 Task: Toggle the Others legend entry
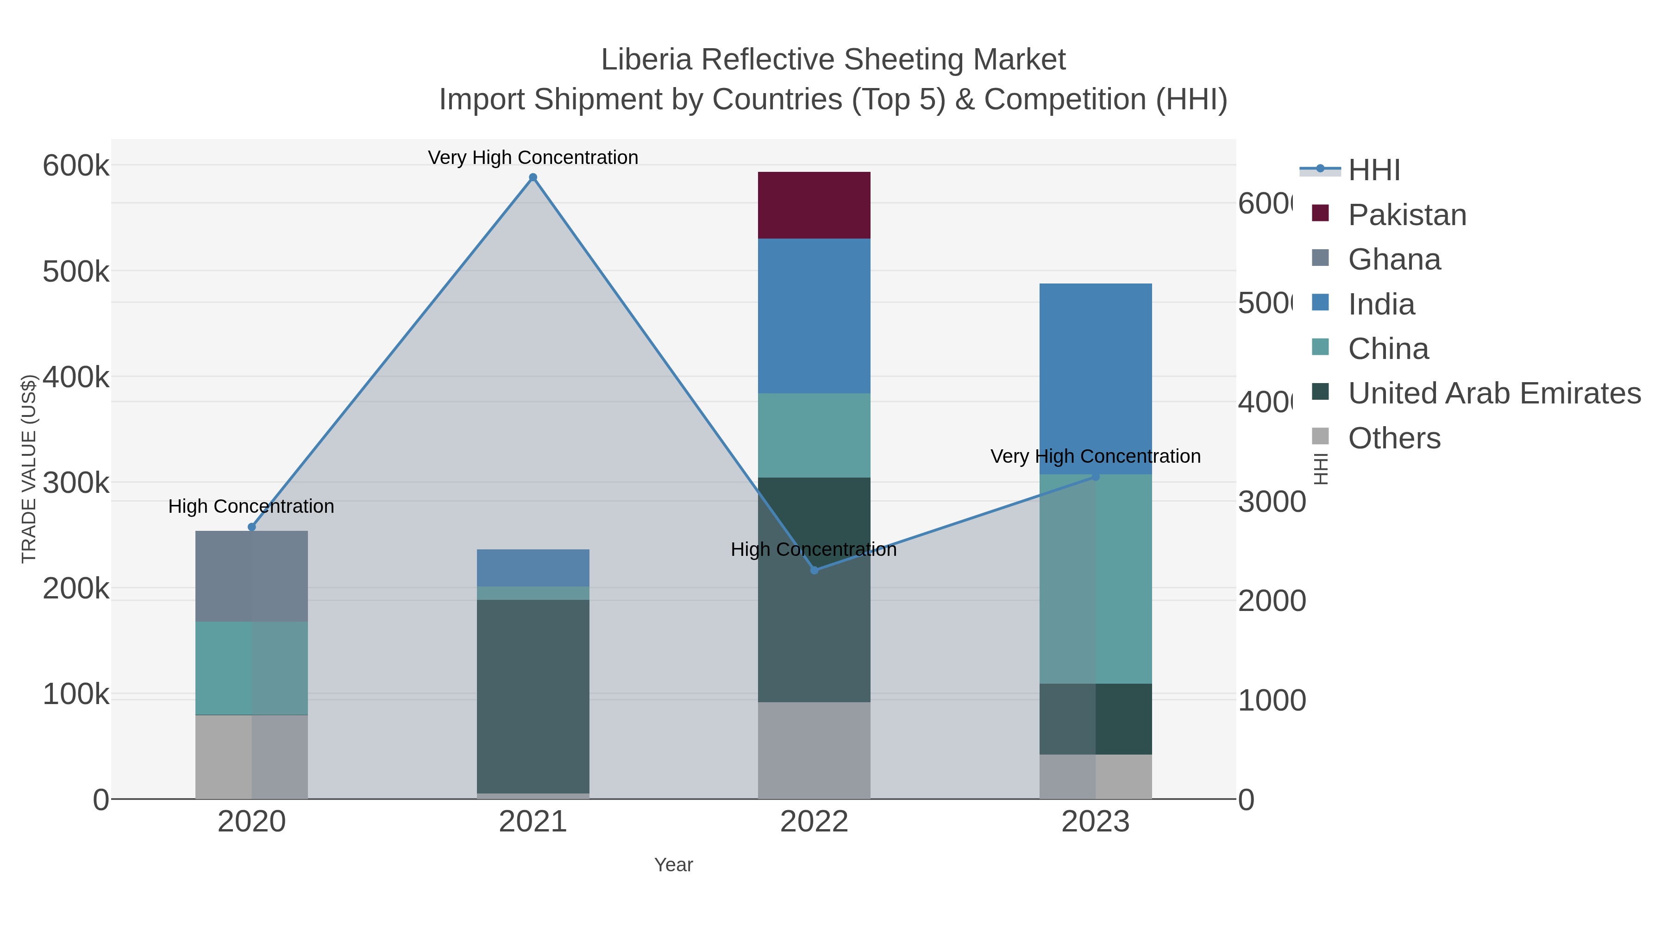(x=1376, y=438)
